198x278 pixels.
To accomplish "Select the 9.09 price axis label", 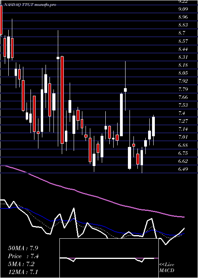I will click(x=183, y=9).
